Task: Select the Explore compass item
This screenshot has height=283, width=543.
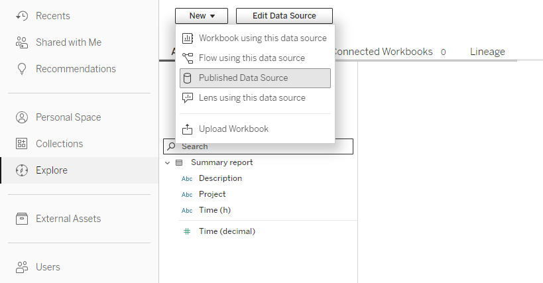Action: [51, 170]
